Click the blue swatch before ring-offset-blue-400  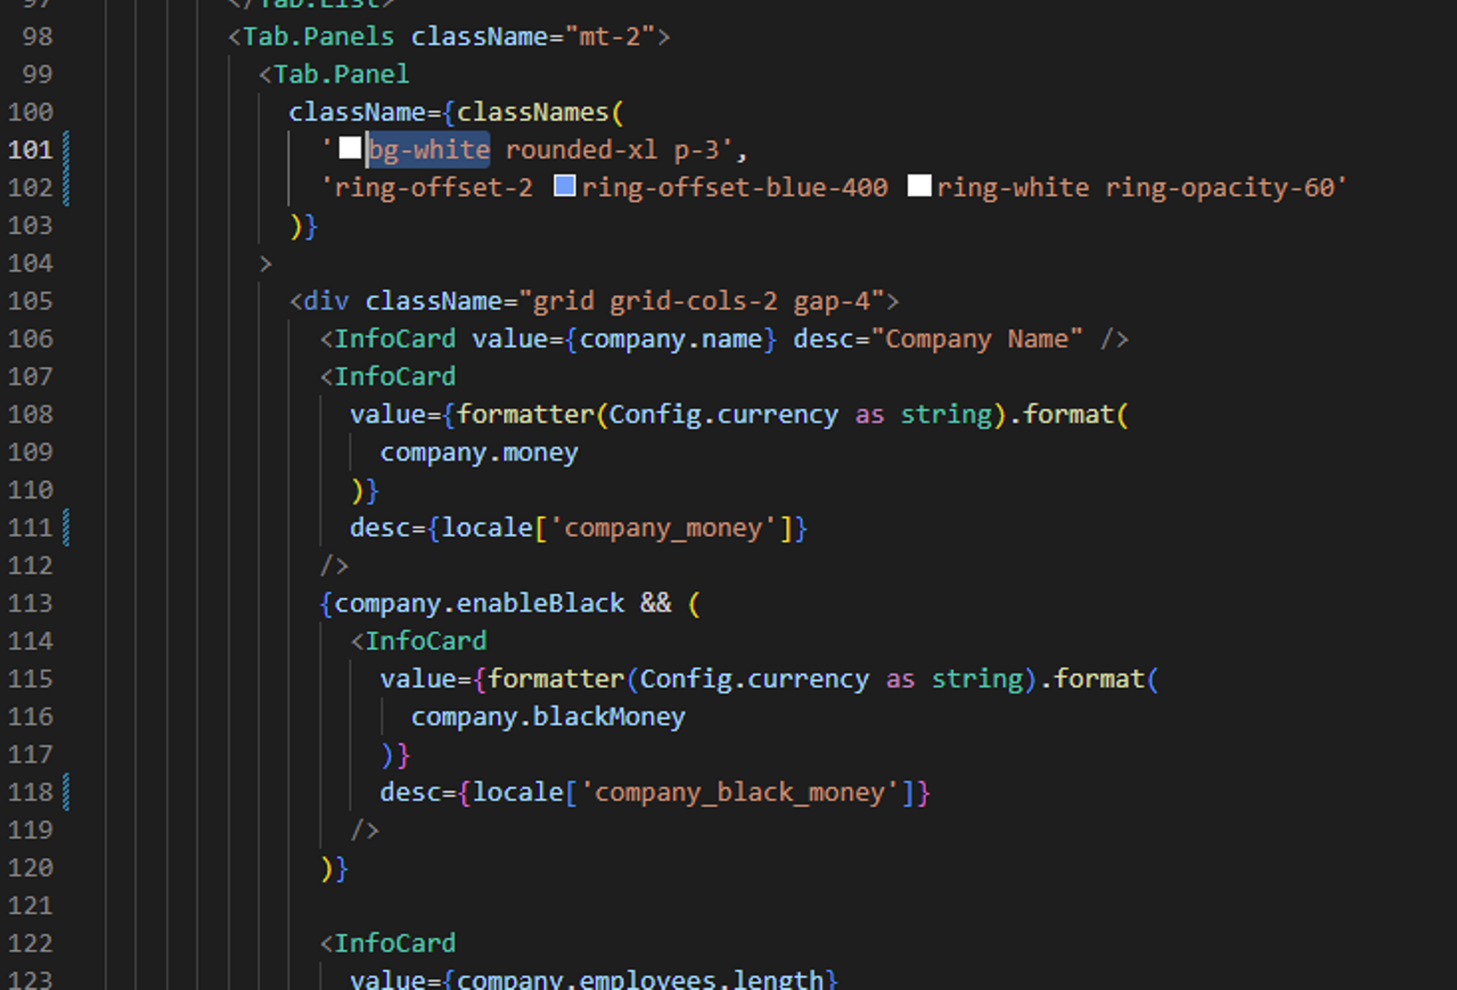565,186
